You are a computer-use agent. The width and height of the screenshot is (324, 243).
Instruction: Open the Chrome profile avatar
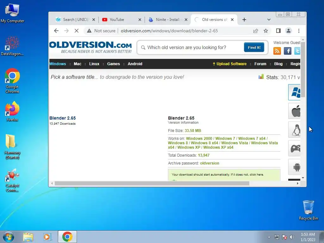(289, 31)
